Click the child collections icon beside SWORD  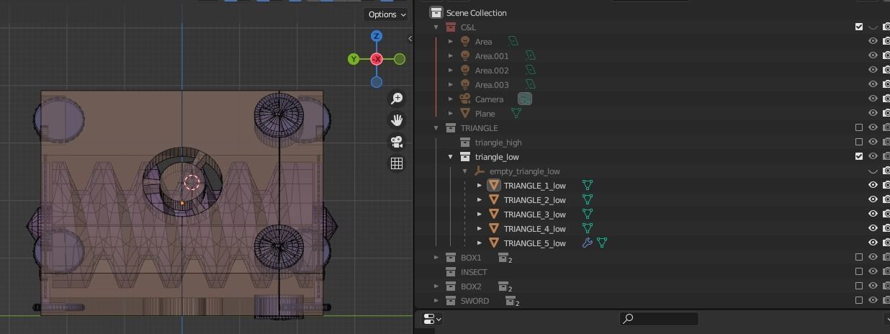tap(511, 301)
